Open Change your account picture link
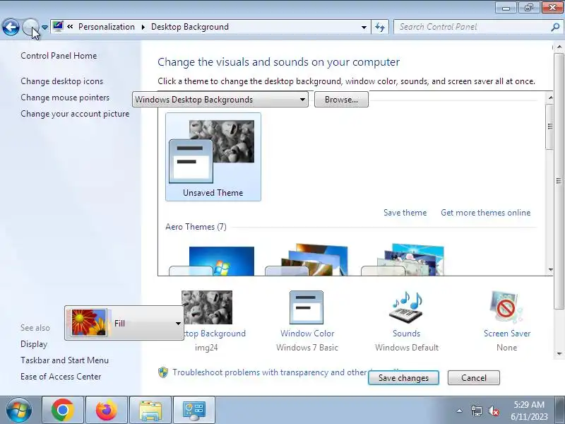This screenshot has height=424, width=565. click(x=75, y=114)
